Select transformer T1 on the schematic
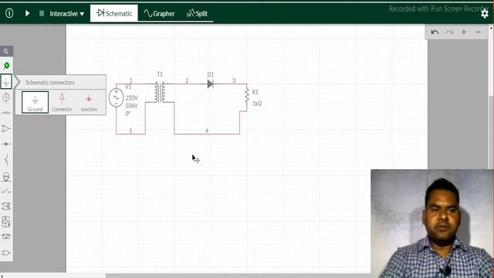 (x=160, y=92)
